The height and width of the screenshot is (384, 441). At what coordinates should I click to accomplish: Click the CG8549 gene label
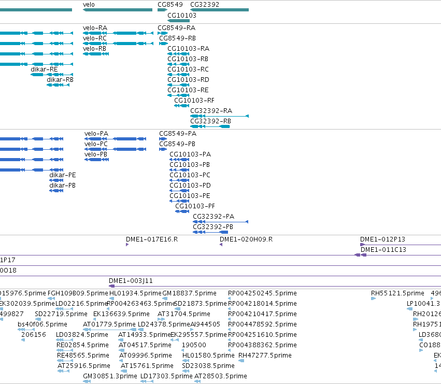click(170, 5)
